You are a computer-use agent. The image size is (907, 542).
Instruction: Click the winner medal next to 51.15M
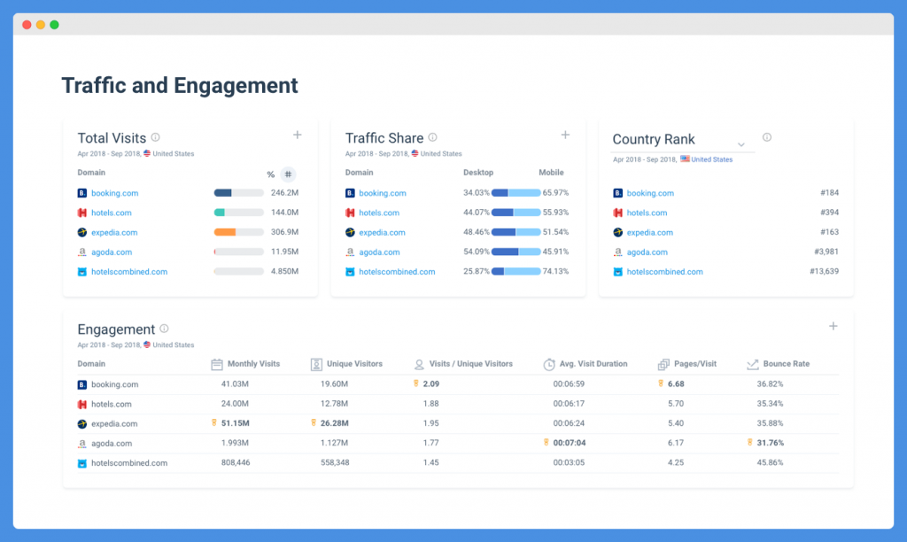(214, 422)
